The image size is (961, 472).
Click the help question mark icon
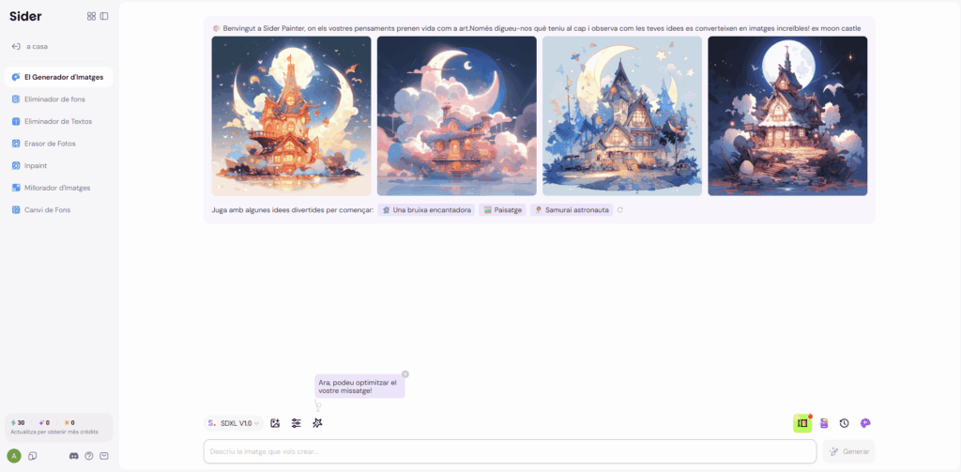89,456
